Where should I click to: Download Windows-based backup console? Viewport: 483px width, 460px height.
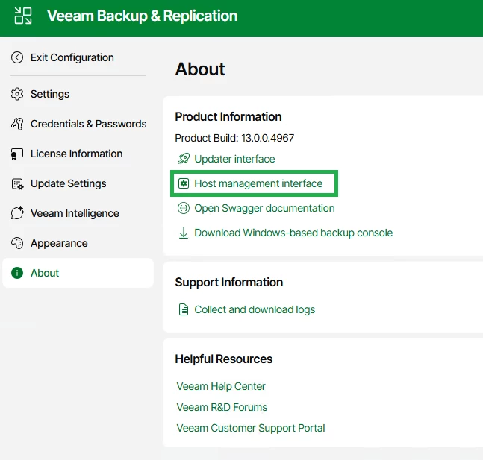[293, 233]
